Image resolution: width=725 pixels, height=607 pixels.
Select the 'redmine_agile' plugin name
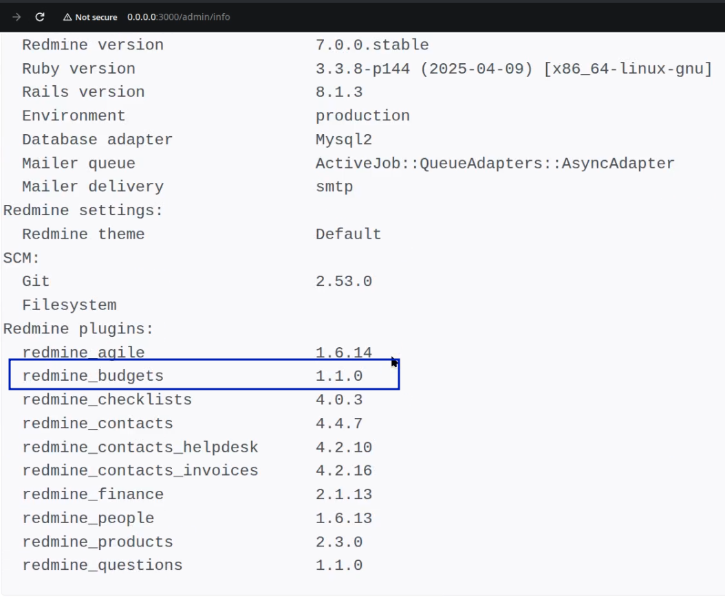[83, 353]
